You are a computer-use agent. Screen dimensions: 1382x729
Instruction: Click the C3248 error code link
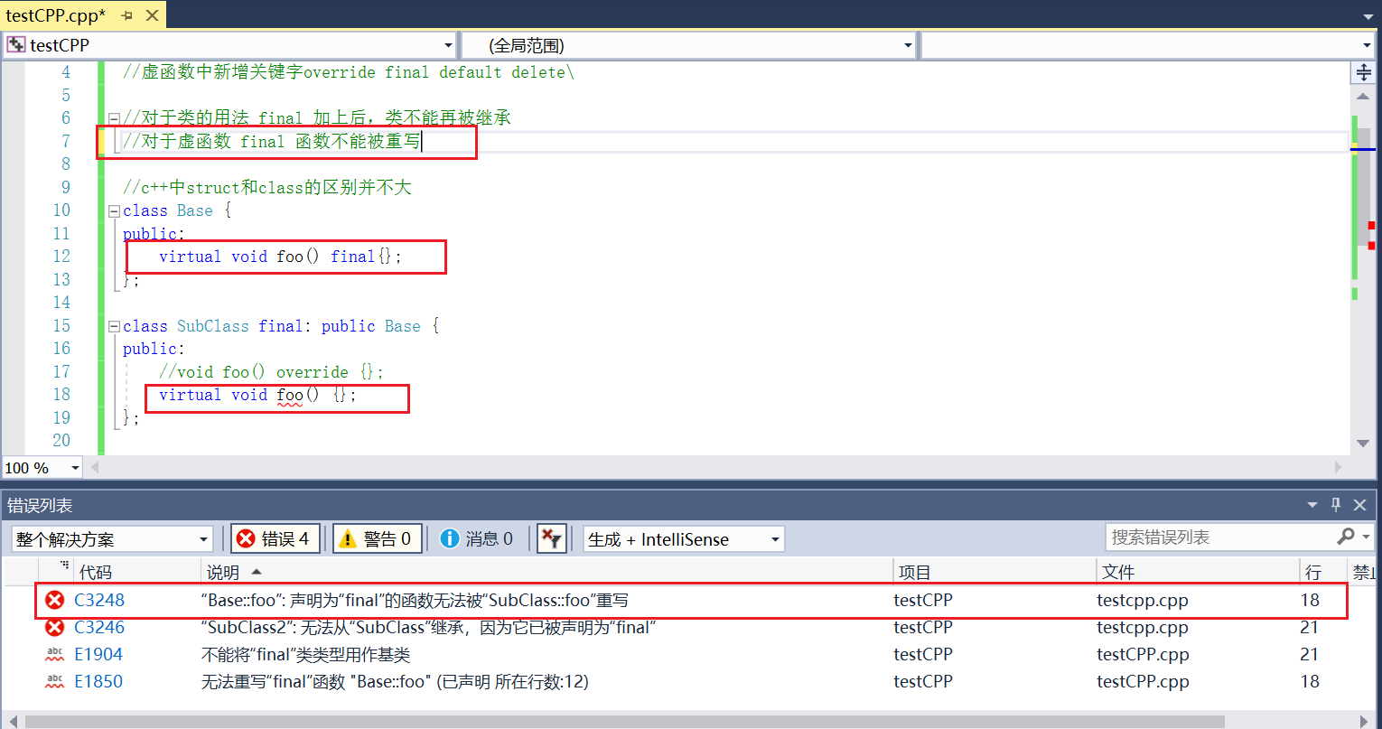tap(98, 599)
